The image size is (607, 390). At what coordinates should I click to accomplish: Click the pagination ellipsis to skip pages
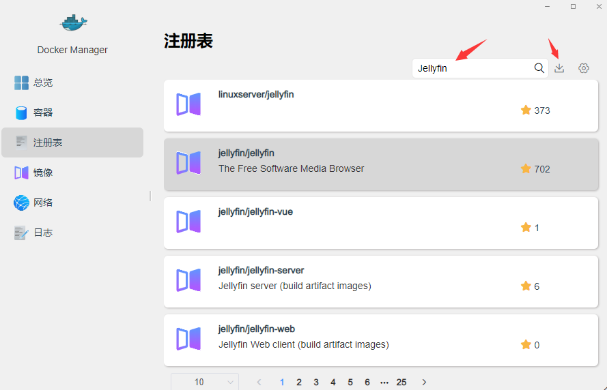pyautogui.click(x=384, y=382)
